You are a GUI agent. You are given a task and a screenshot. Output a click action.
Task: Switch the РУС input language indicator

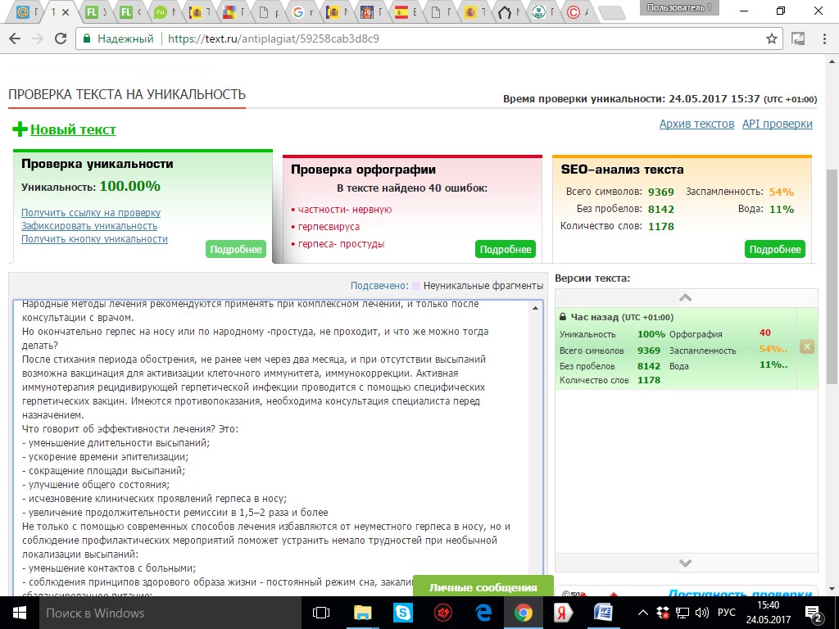[x=726, y=613]
